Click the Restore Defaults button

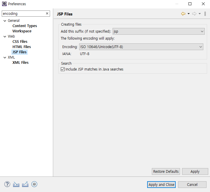pos(166,172)
